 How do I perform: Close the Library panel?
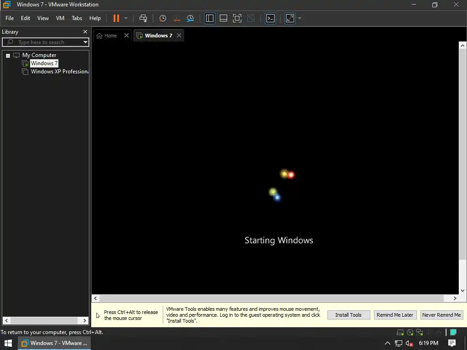coord(85,31)
